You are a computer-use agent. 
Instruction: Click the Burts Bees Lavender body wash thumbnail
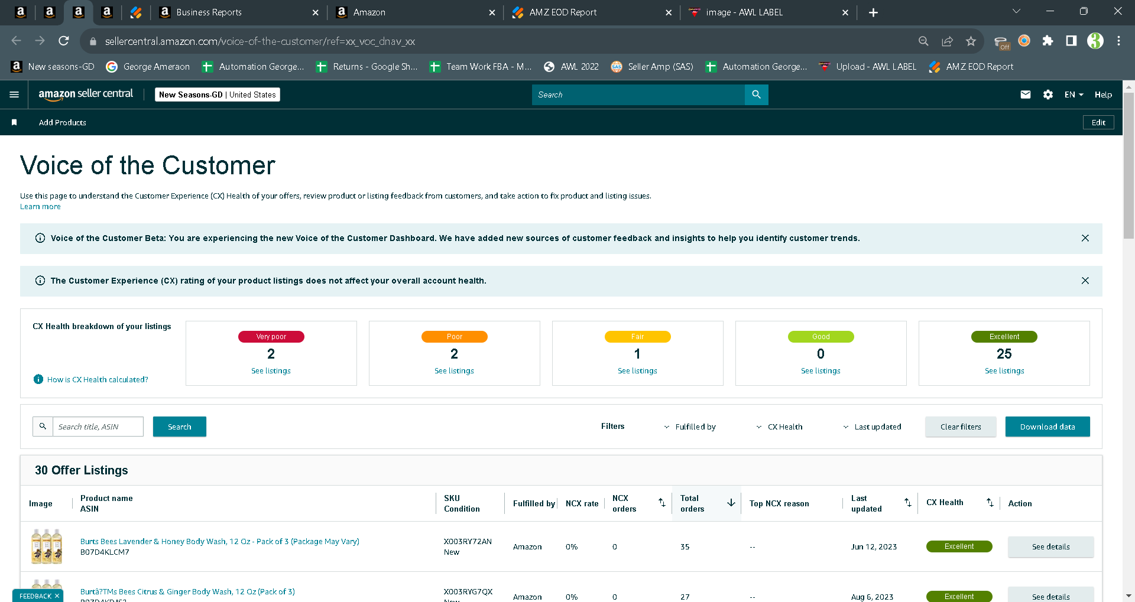click(x=47, y=546)
